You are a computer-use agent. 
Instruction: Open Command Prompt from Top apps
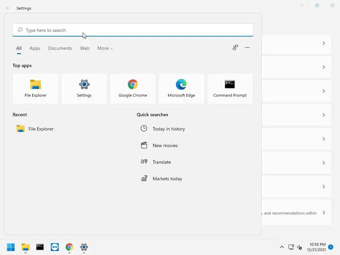(230, 89)
